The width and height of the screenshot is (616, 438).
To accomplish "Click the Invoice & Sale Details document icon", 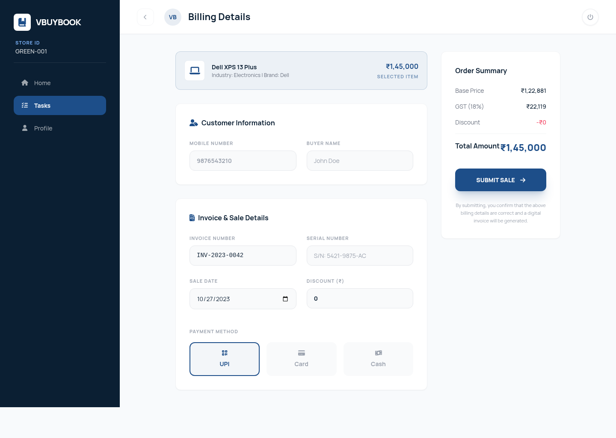I will point(192,218).
